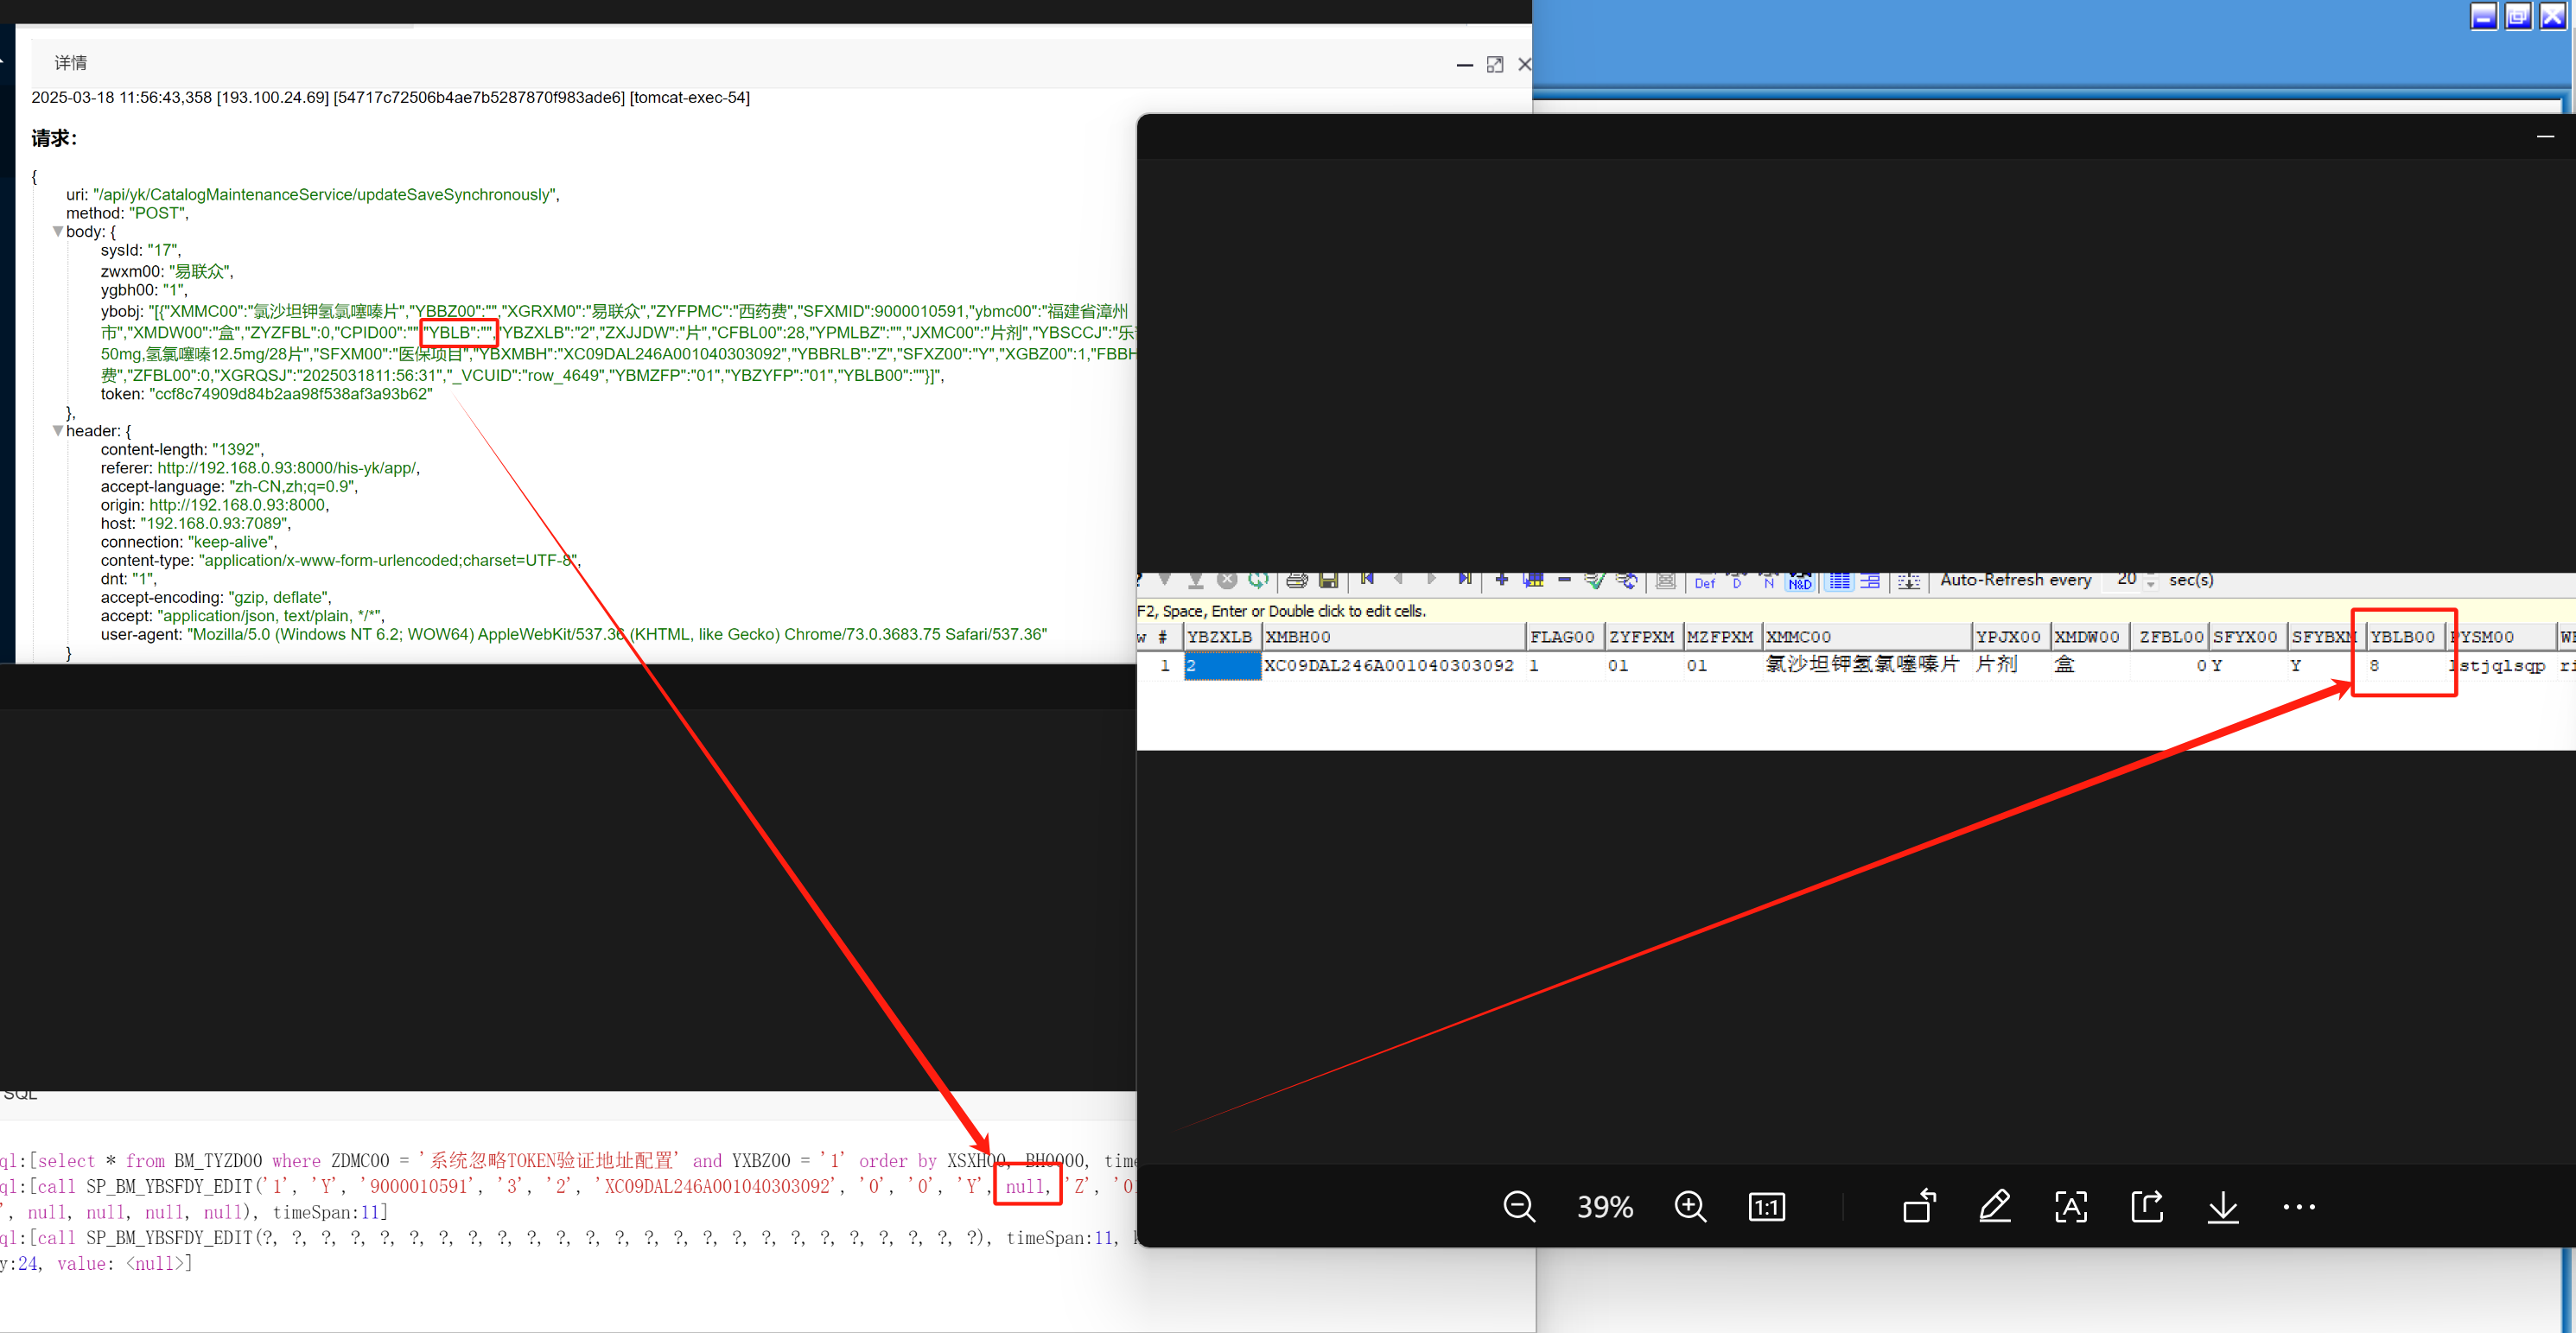The image size is (2576, 1333).
Task: Toggle grid table view mode
Action: pyautogui.click(x=1839, y=581)
